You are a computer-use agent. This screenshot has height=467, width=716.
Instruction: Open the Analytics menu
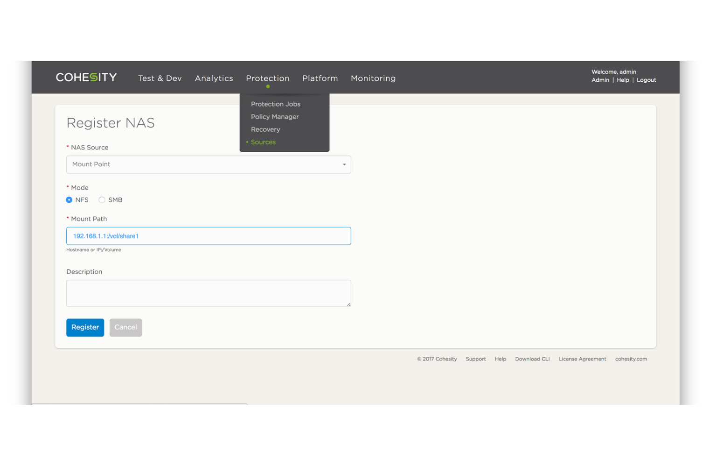(214, 78)
